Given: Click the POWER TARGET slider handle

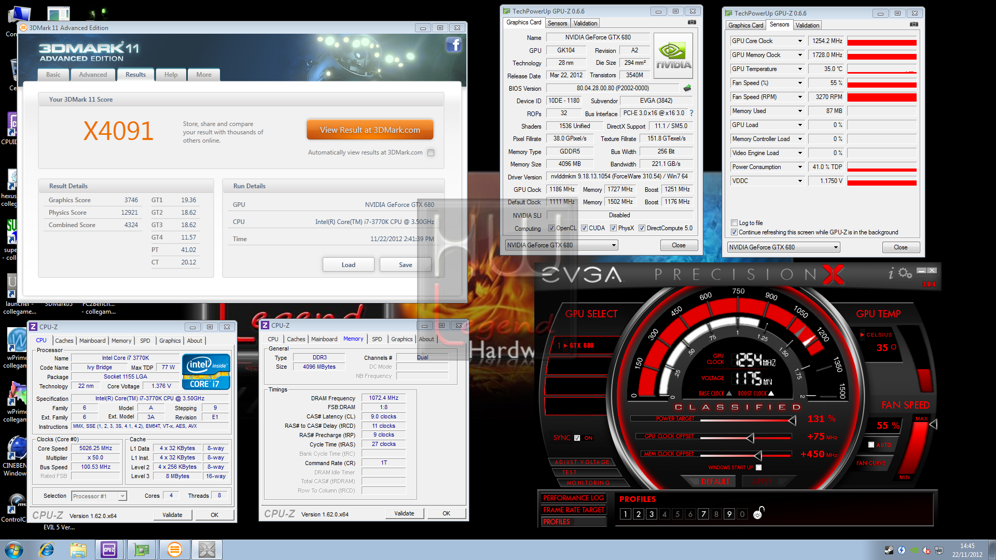Looking at the screenshot, I should coord(792,419).
